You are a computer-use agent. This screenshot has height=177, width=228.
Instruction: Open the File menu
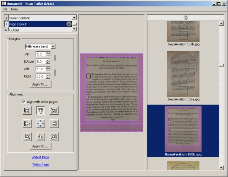point(5,9)
